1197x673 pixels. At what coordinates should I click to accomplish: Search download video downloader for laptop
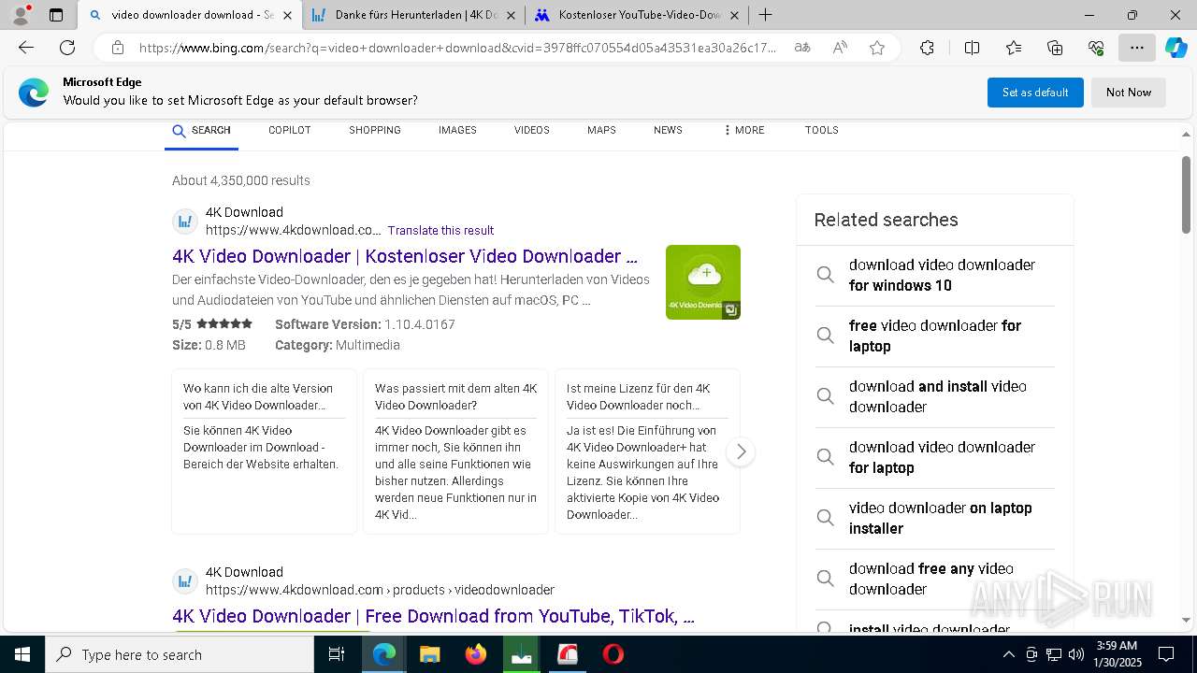click(935, 457)
